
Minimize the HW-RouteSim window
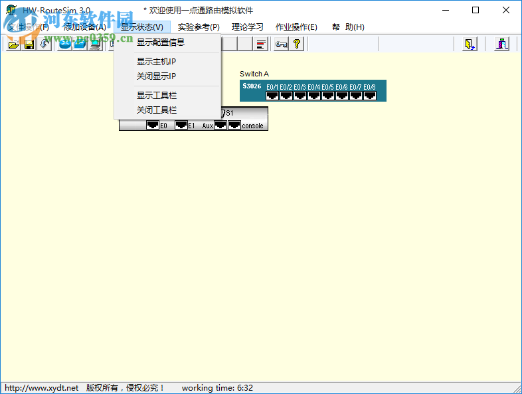coord(446,11)
